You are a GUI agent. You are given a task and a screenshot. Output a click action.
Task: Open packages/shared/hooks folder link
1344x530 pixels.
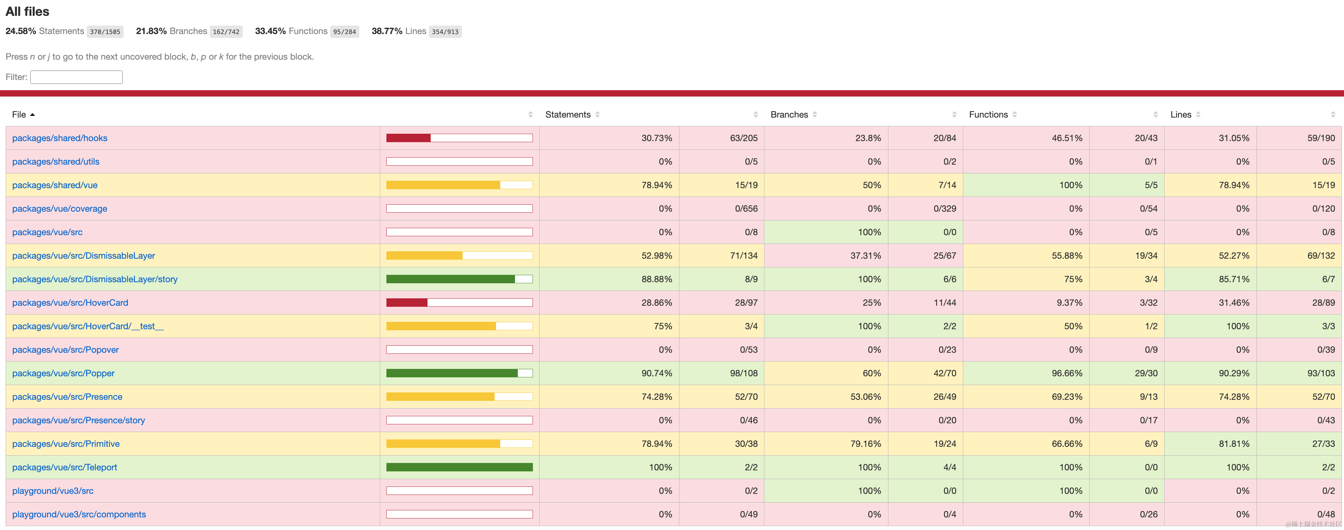click(59, 138)
